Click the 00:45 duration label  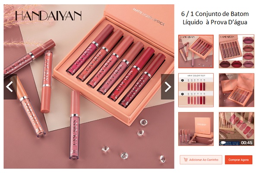[x=246, y=143]
